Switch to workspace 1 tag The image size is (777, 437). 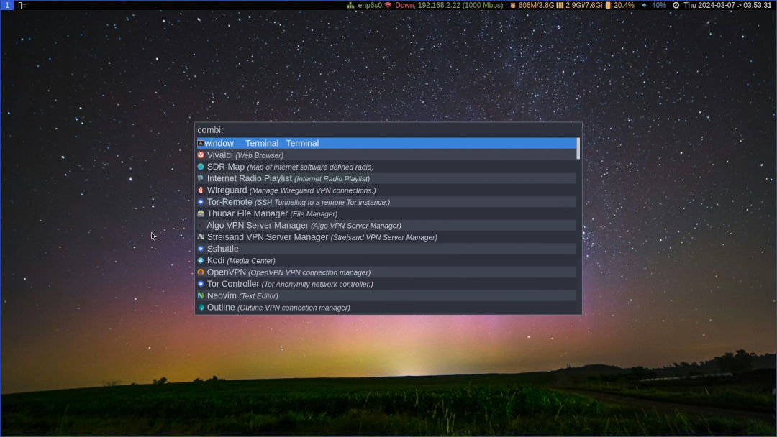[x=7, y=5]
